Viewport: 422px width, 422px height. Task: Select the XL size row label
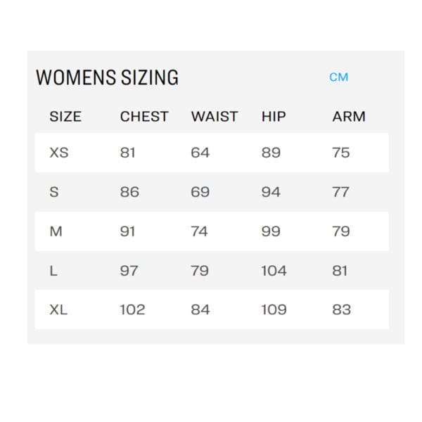[x=58, y=309]
